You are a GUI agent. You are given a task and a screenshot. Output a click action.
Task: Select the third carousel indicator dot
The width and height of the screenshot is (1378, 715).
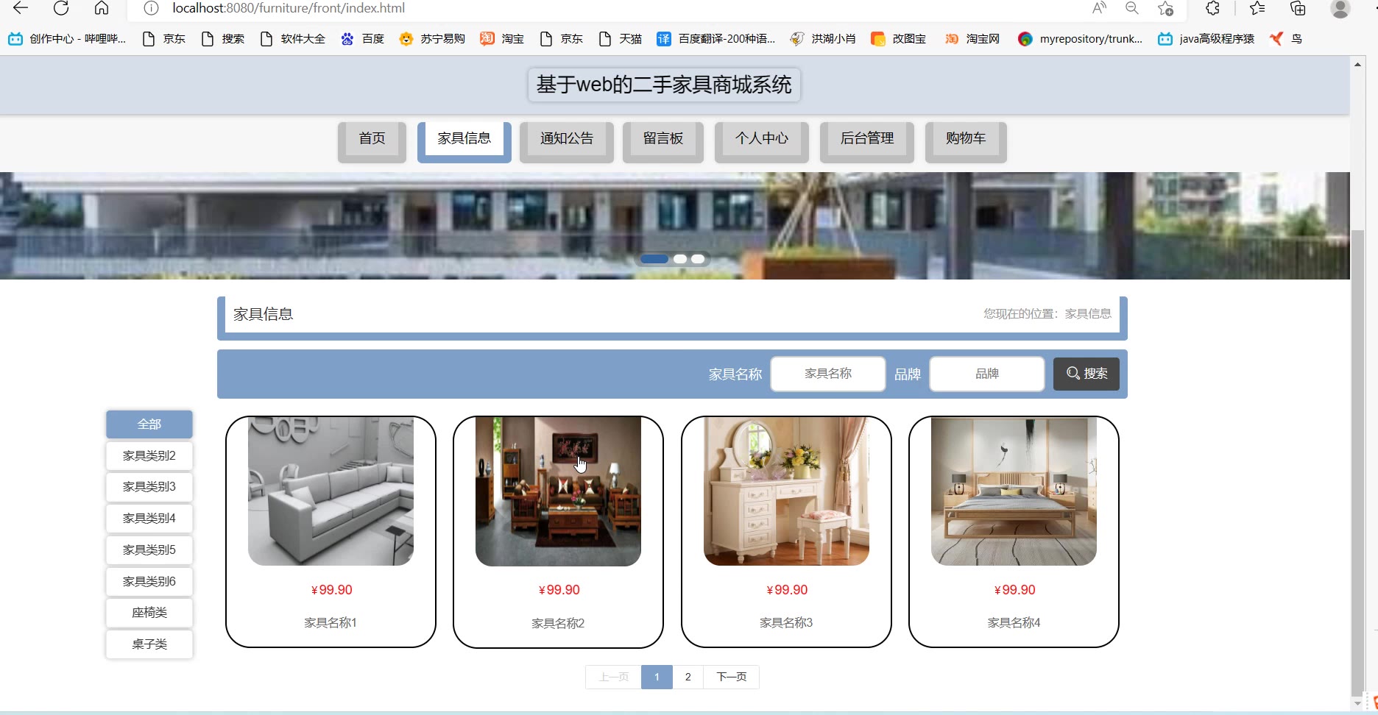pos(698,259)
